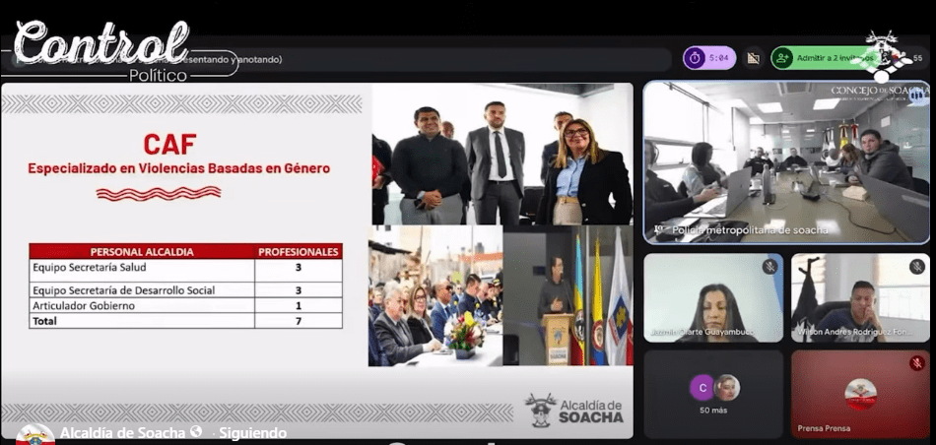936x445 pixels.
Task: Click the purple meeting timer showing 5:04
Action: click(709, 58)
